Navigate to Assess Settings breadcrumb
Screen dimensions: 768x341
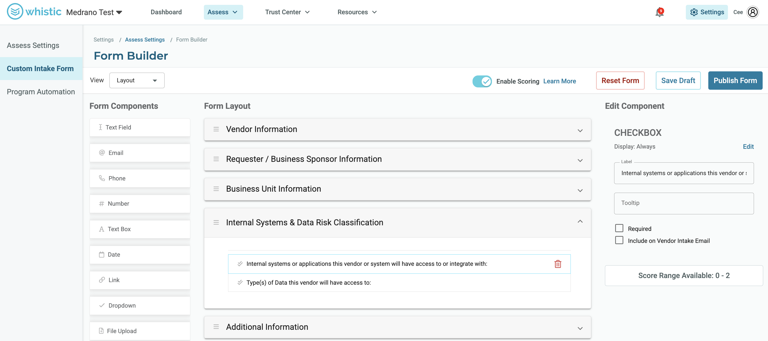click(x=145, y=40)
